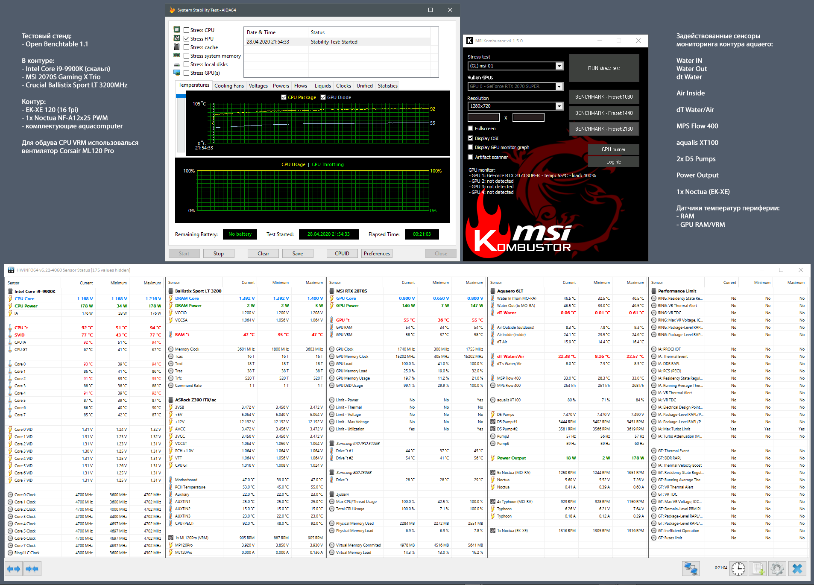Viewport: 814px width, 585px height.
Task: Enable Display GPU monitor graph checkbox
Action: 470,147
